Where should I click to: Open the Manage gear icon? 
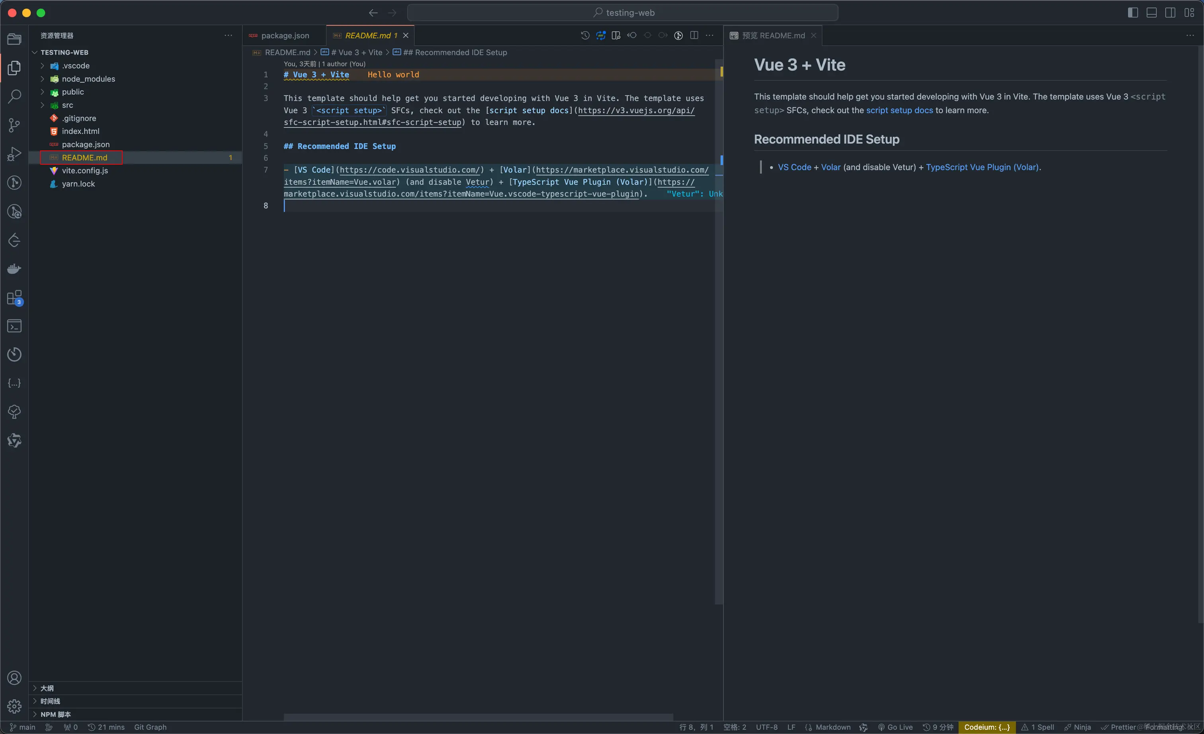pyautogui.click(x=14, y=706)
